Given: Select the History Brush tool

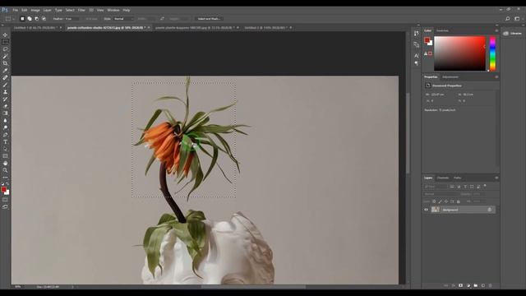Looking at the screenshot, I should click(x=5, y=99).
